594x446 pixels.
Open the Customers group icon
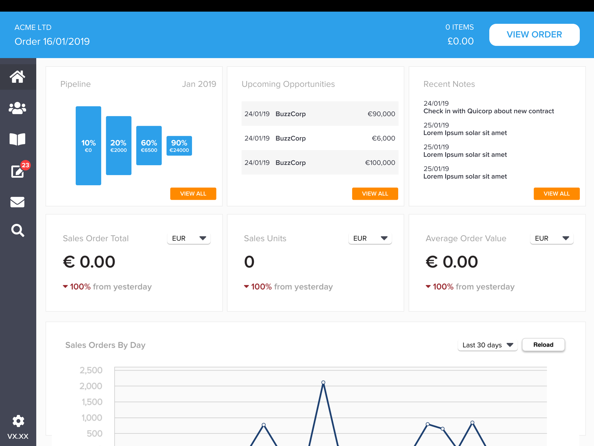(17, 108)
